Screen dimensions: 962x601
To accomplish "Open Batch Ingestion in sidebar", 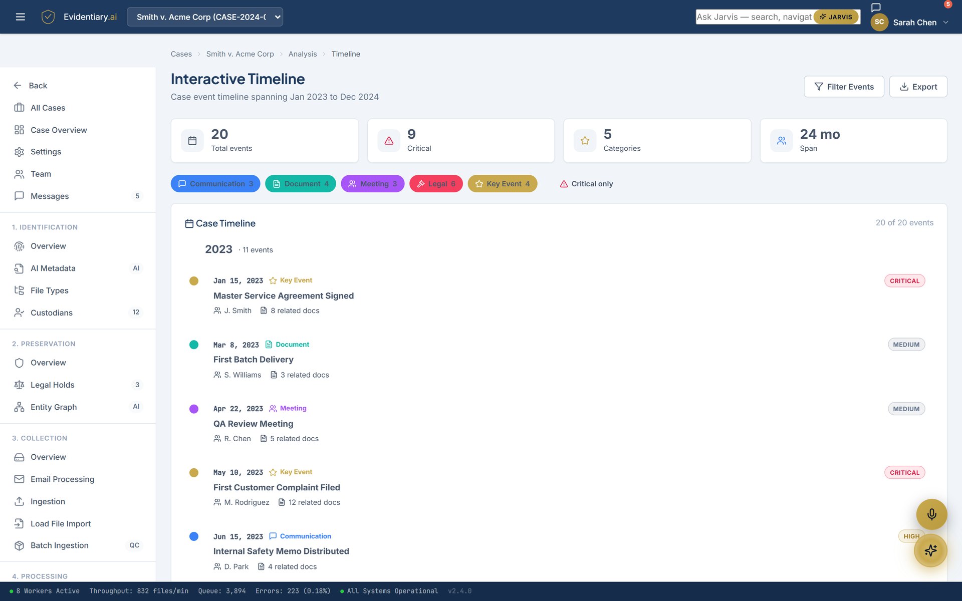I will (78, 545).
